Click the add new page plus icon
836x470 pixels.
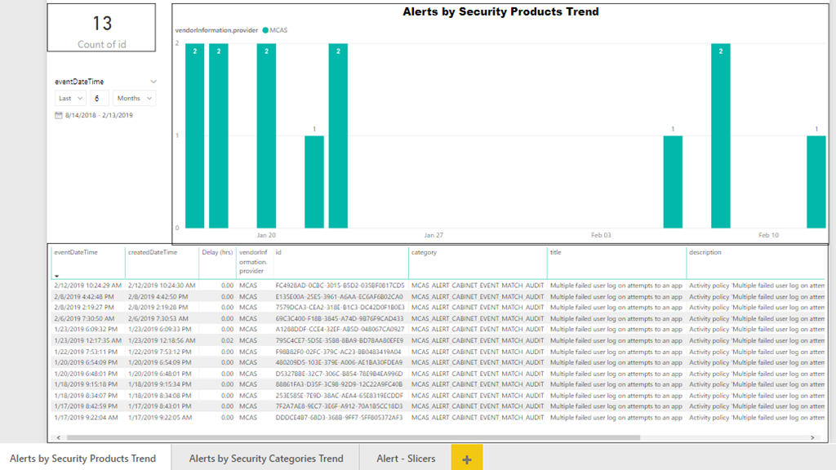point(467,459)
